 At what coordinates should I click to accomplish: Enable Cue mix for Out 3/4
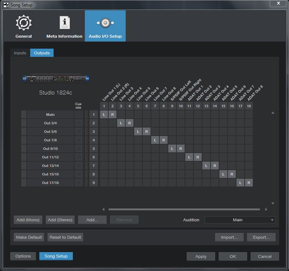tap(78, 123)
